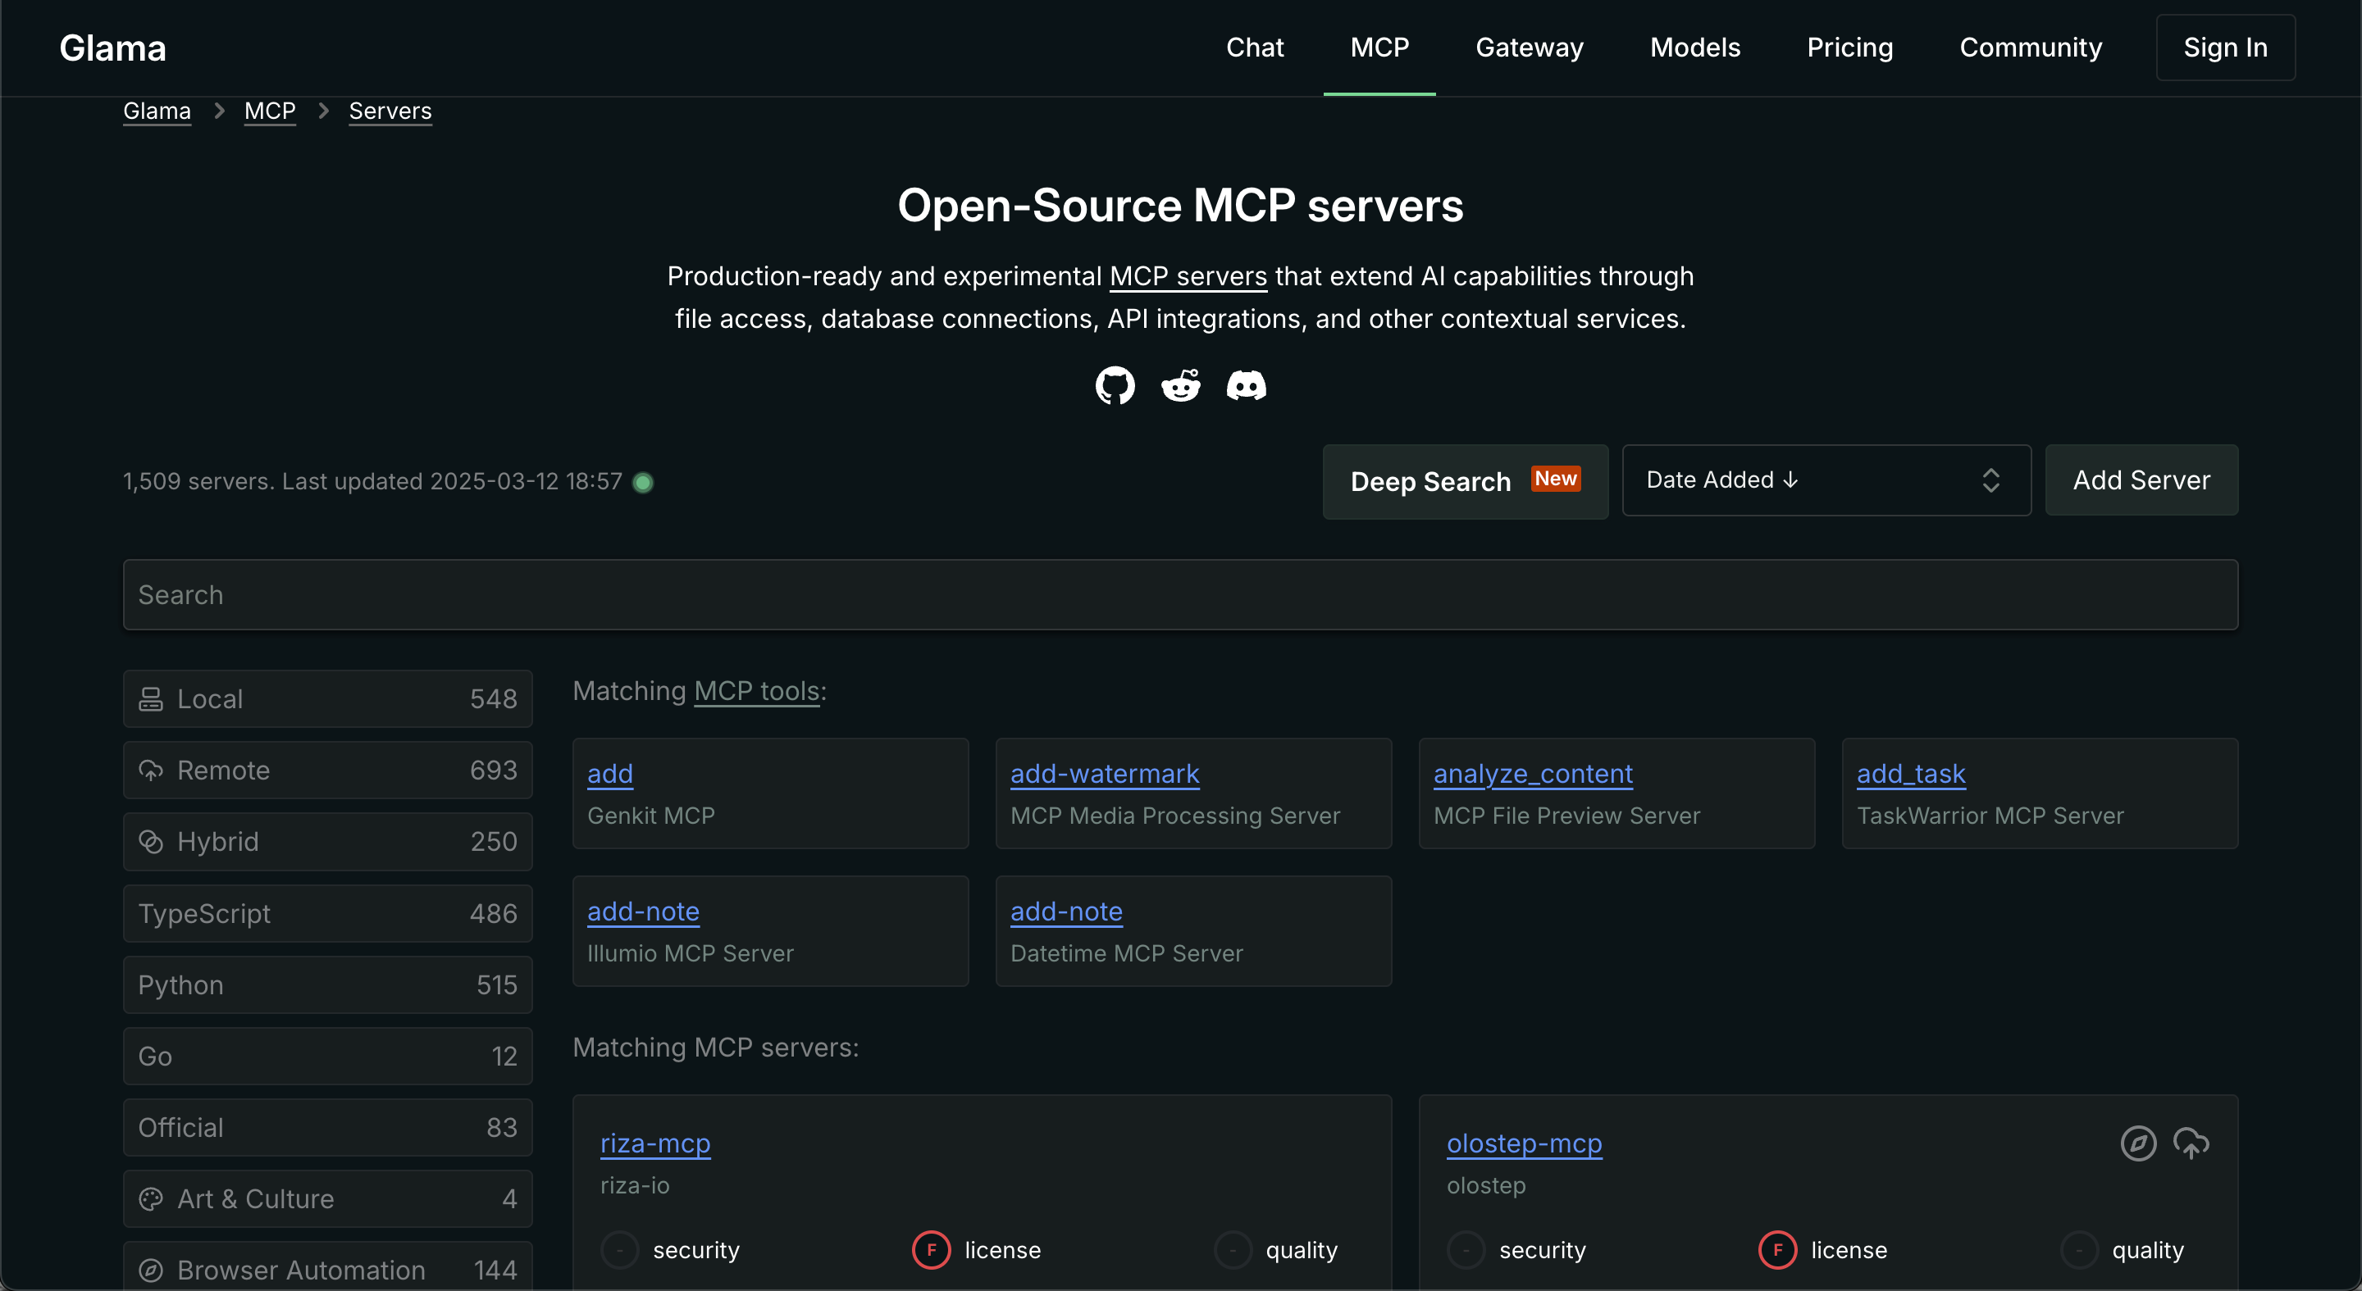The width and height of the screenshot is (2362, 1291).
Task: Click the F license badge on olostep-mcp
Action: pos(1777,1250)
